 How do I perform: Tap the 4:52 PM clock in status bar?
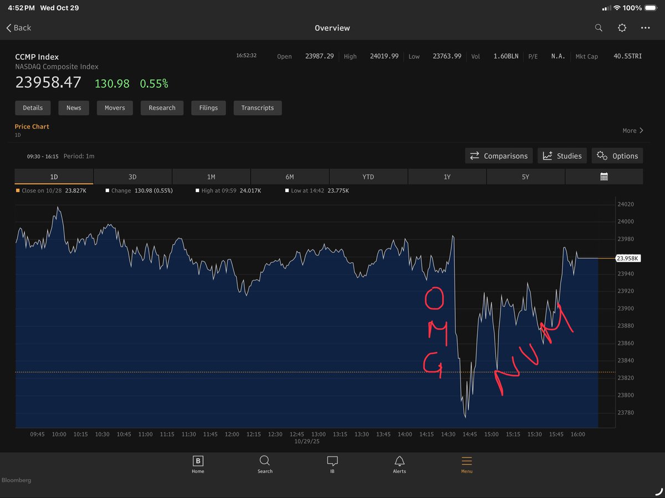coord(21,8)
